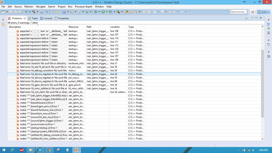The width and height of the screenshot is (272, 153).
Task: Click the Run with coverage/profile icon
Action: (x=111, y=12)
